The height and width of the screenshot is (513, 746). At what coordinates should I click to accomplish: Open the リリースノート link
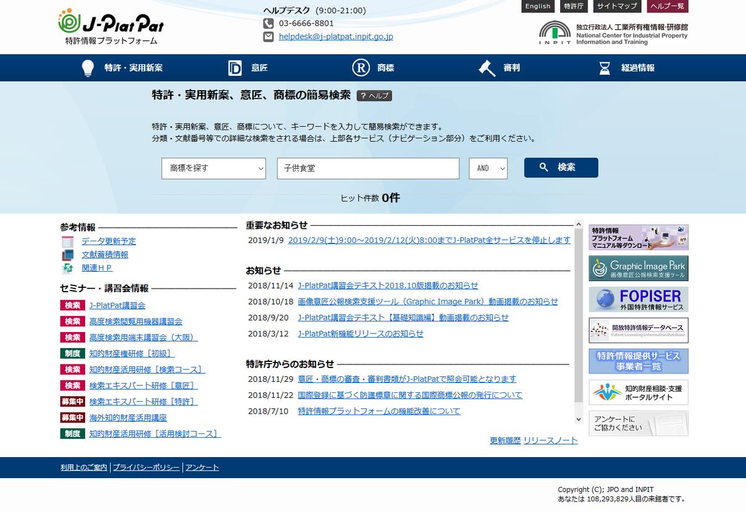(551, 440)
